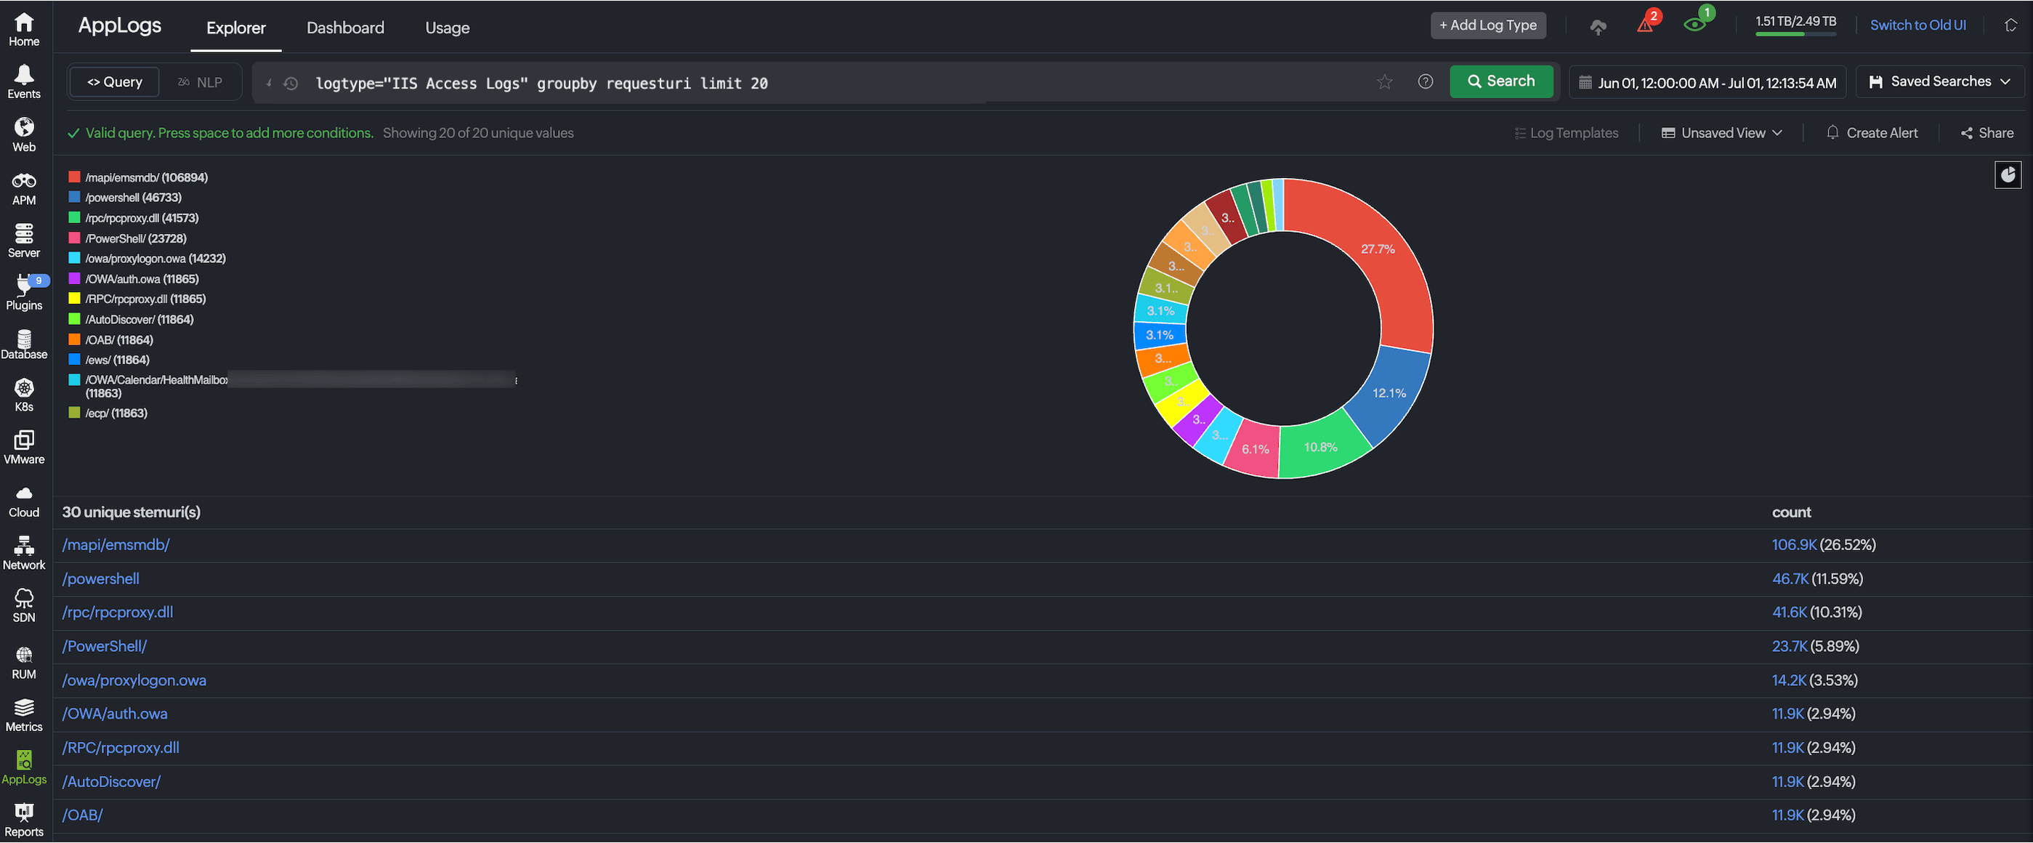
Task: Open the /mapi/emsmdb/ table row link
Action: pos(116,544)
